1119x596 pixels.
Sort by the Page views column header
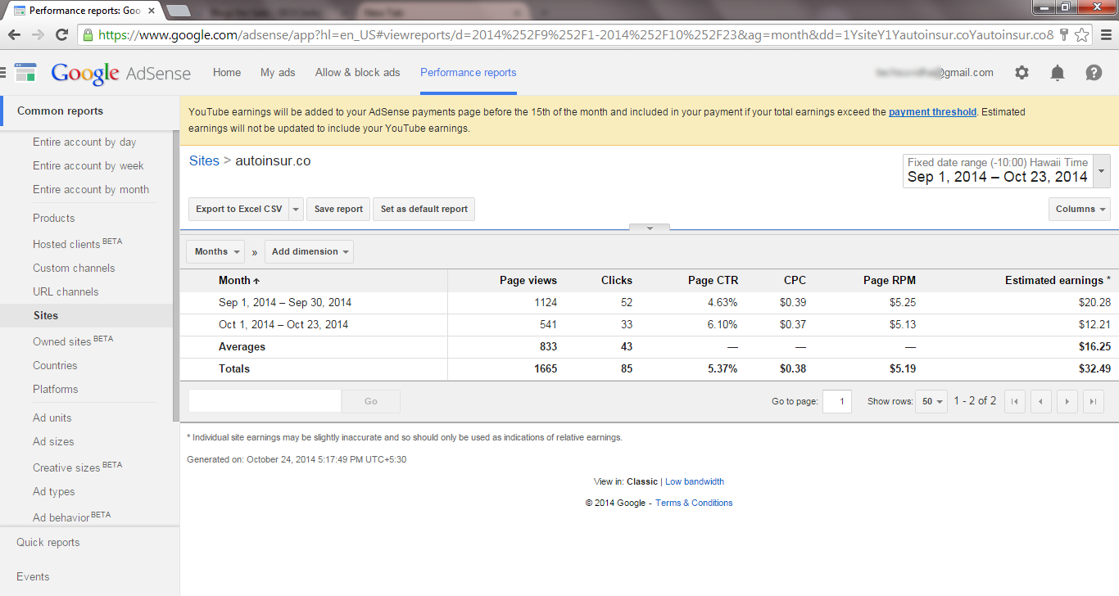(528, 280)
